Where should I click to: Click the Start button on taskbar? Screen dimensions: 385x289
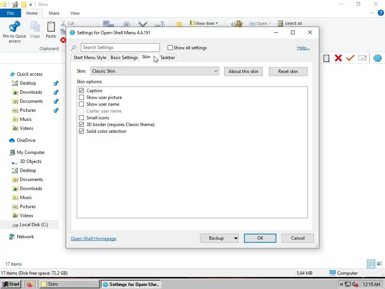[x=11, y=284]
